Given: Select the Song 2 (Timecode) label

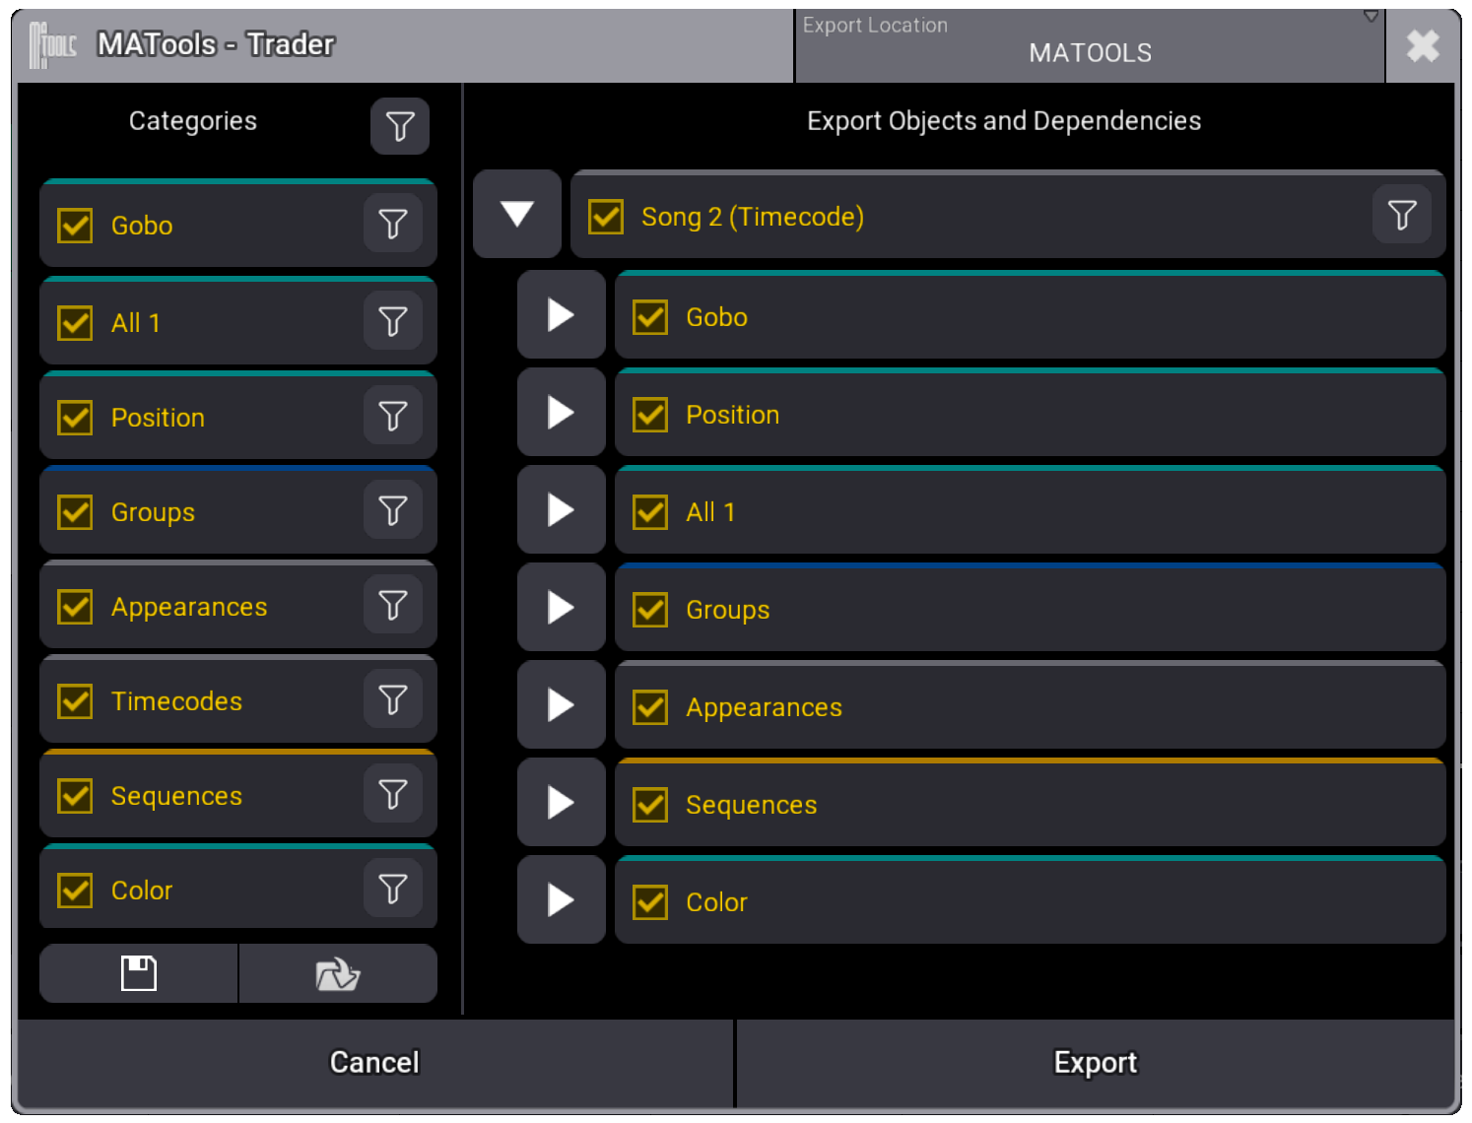Looking at the screenshot, I should 753,217.
